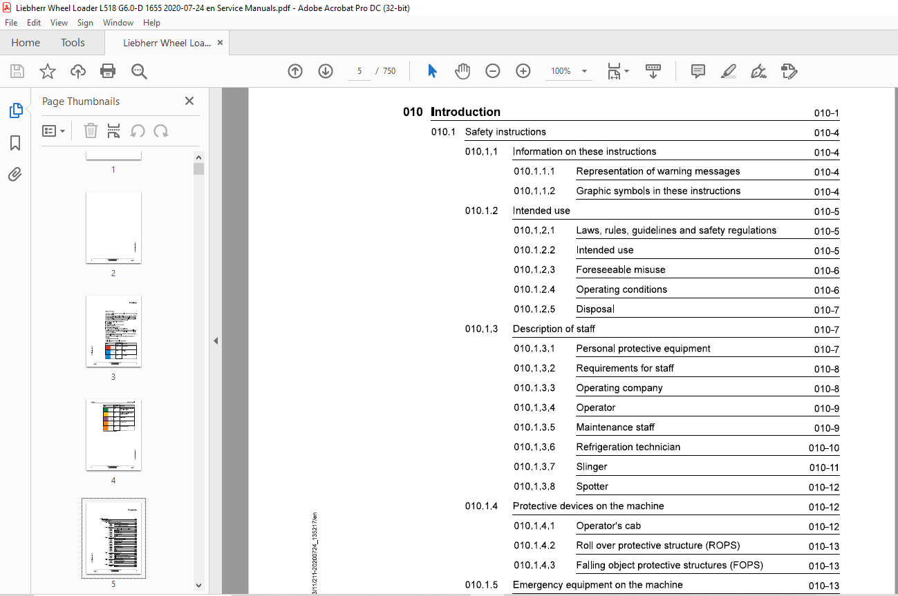The height and width of the screenshot is (596, 898).
Task: Collapse the navigation pane with the arrow
Action: 215,340
